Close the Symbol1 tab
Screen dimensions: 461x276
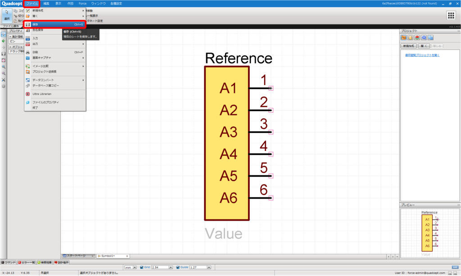[127, 256]
